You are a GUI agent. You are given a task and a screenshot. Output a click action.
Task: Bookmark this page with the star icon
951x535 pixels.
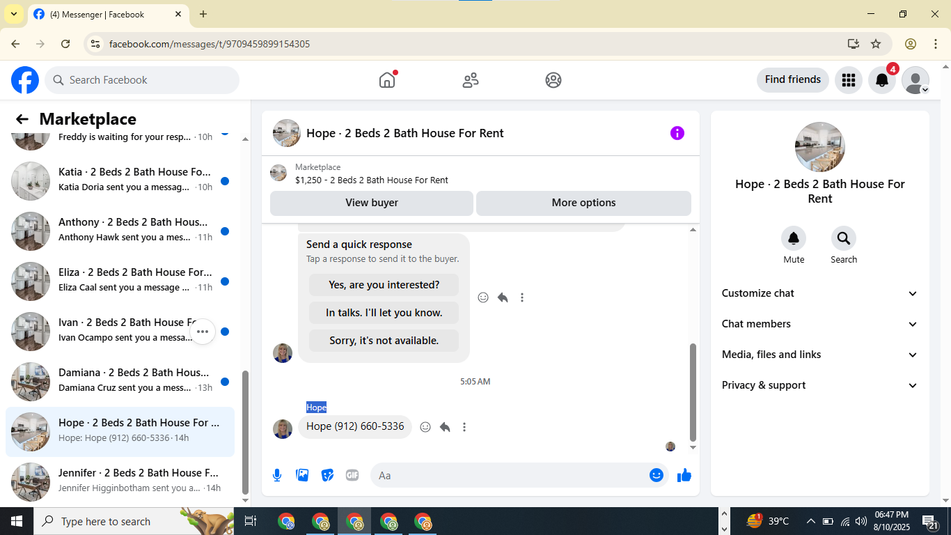pyautogui.click(x=876, y=44)
